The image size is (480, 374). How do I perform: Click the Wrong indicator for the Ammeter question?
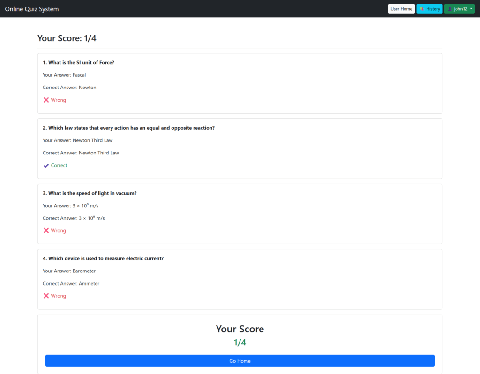tap(54, 296)
